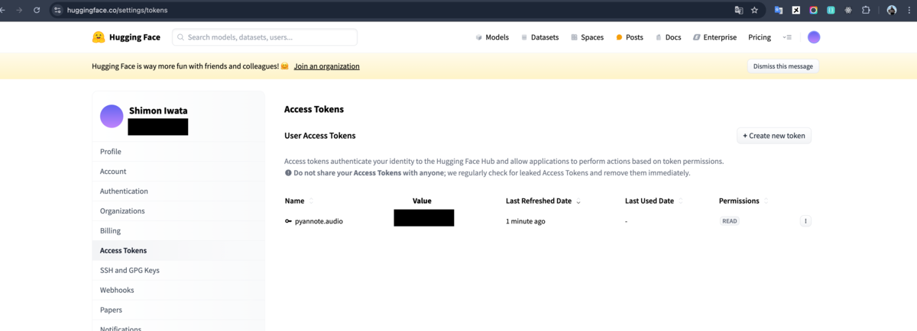
Task: Open the black X extension icon
Action: pos(796,11)
